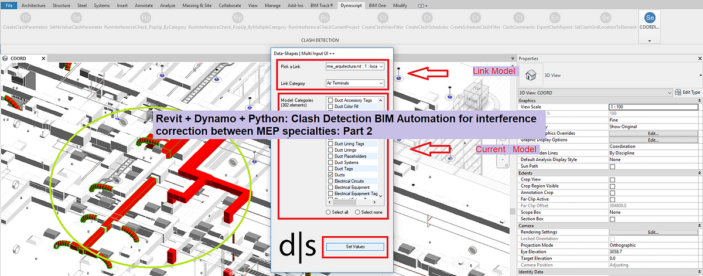Expand the Clash Detection panel dropdown arrow
This screenshot has height=276, width=703.
tap(649, 41)
